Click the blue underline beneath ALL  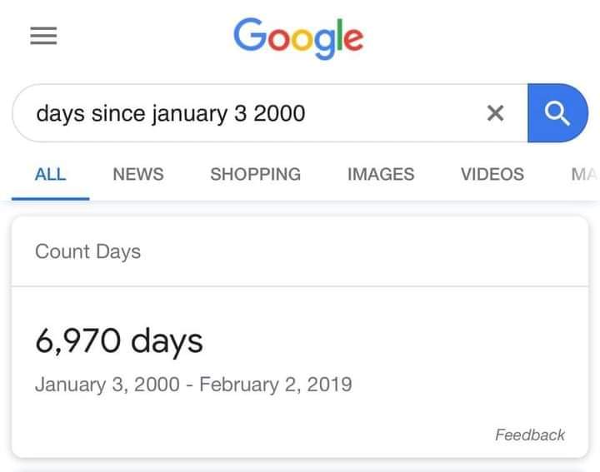coord(51,199)
